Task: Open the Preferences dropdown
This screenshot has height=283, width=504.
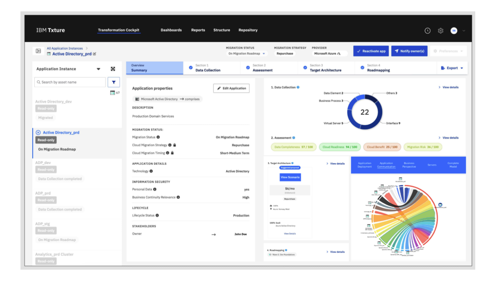Action: tap(448, 51)
